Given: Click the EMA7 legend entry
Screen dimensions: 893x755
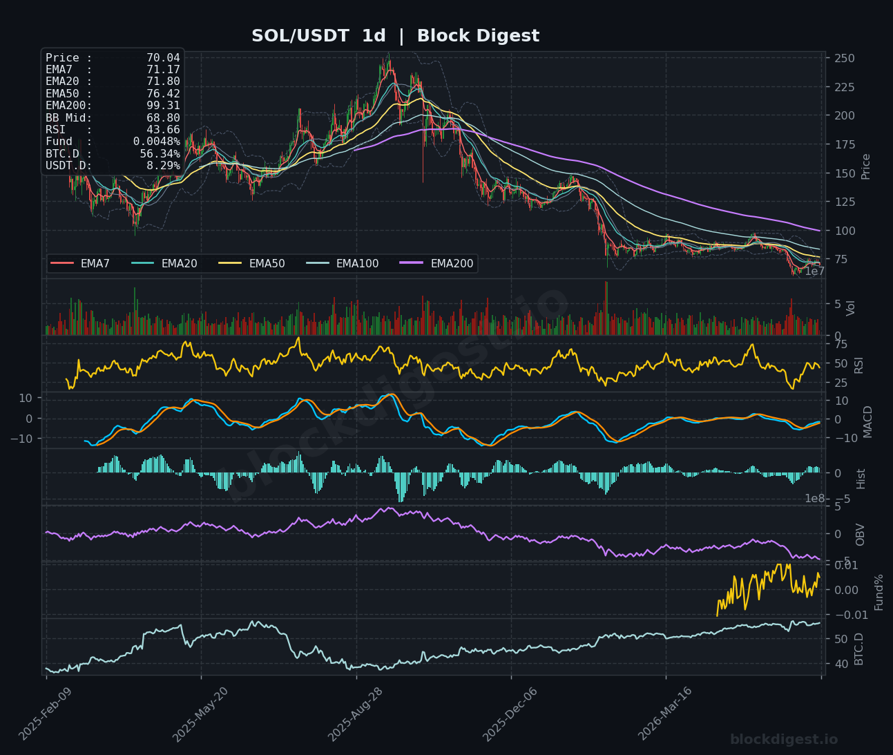Looking at the screenshot, I should tap(80, 263).
